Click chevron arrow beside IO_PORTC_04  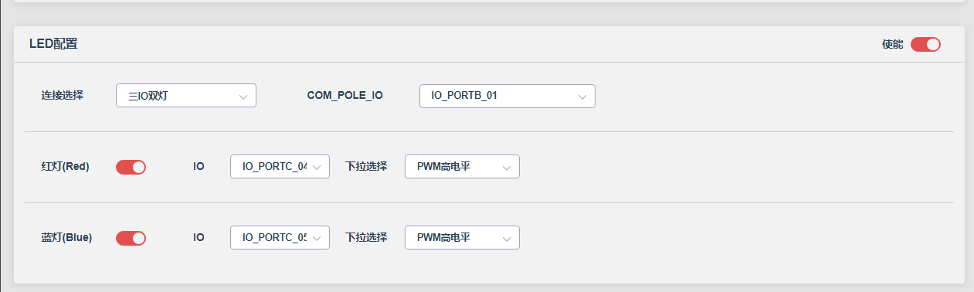point(317,167)
